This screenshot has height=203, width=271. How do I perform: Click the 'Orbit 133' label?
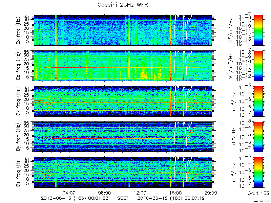[x=258, y=193]
